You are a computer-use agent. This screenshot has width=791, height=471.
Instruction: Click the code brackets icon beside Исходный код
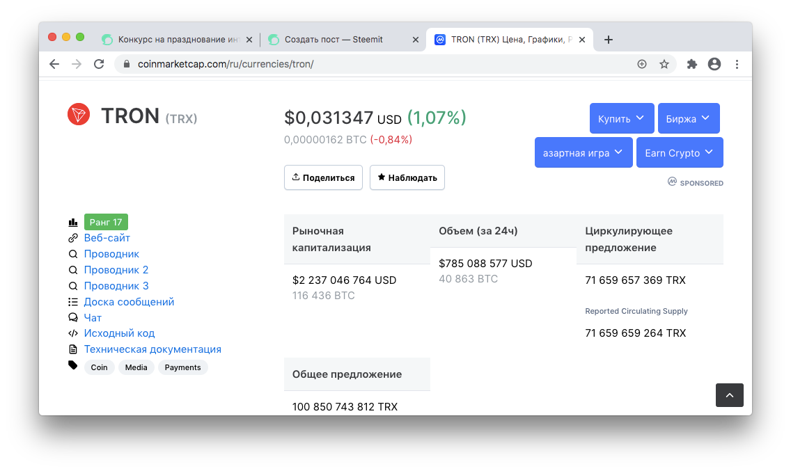[x=73, y=333]
